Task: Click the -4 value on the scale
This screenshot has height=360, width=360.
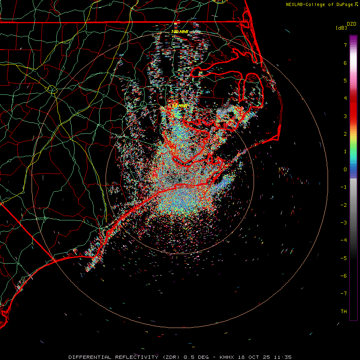Action: pos(344,241)
